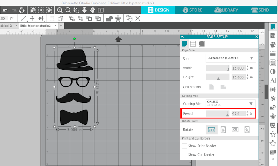This screenshot has height=166, width=278.
Task: Step the Height value using its stepper
Action: [248, 77]
